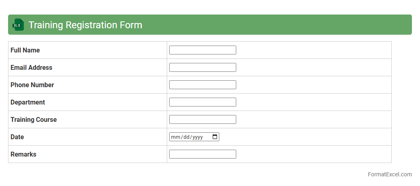Viewport: 420px width, 186px height.
Task: Click the Email Address label
Action: (x=31, y=67)
